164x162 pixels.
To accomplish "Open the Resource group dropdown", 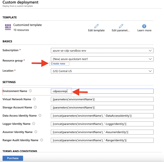I will pyautogui.click(x=102, y=59).
